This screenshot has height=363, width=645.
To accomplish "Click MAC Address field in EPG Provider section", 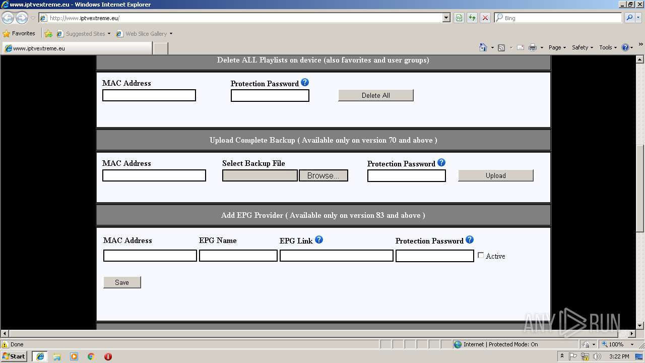I will (150, 256).
